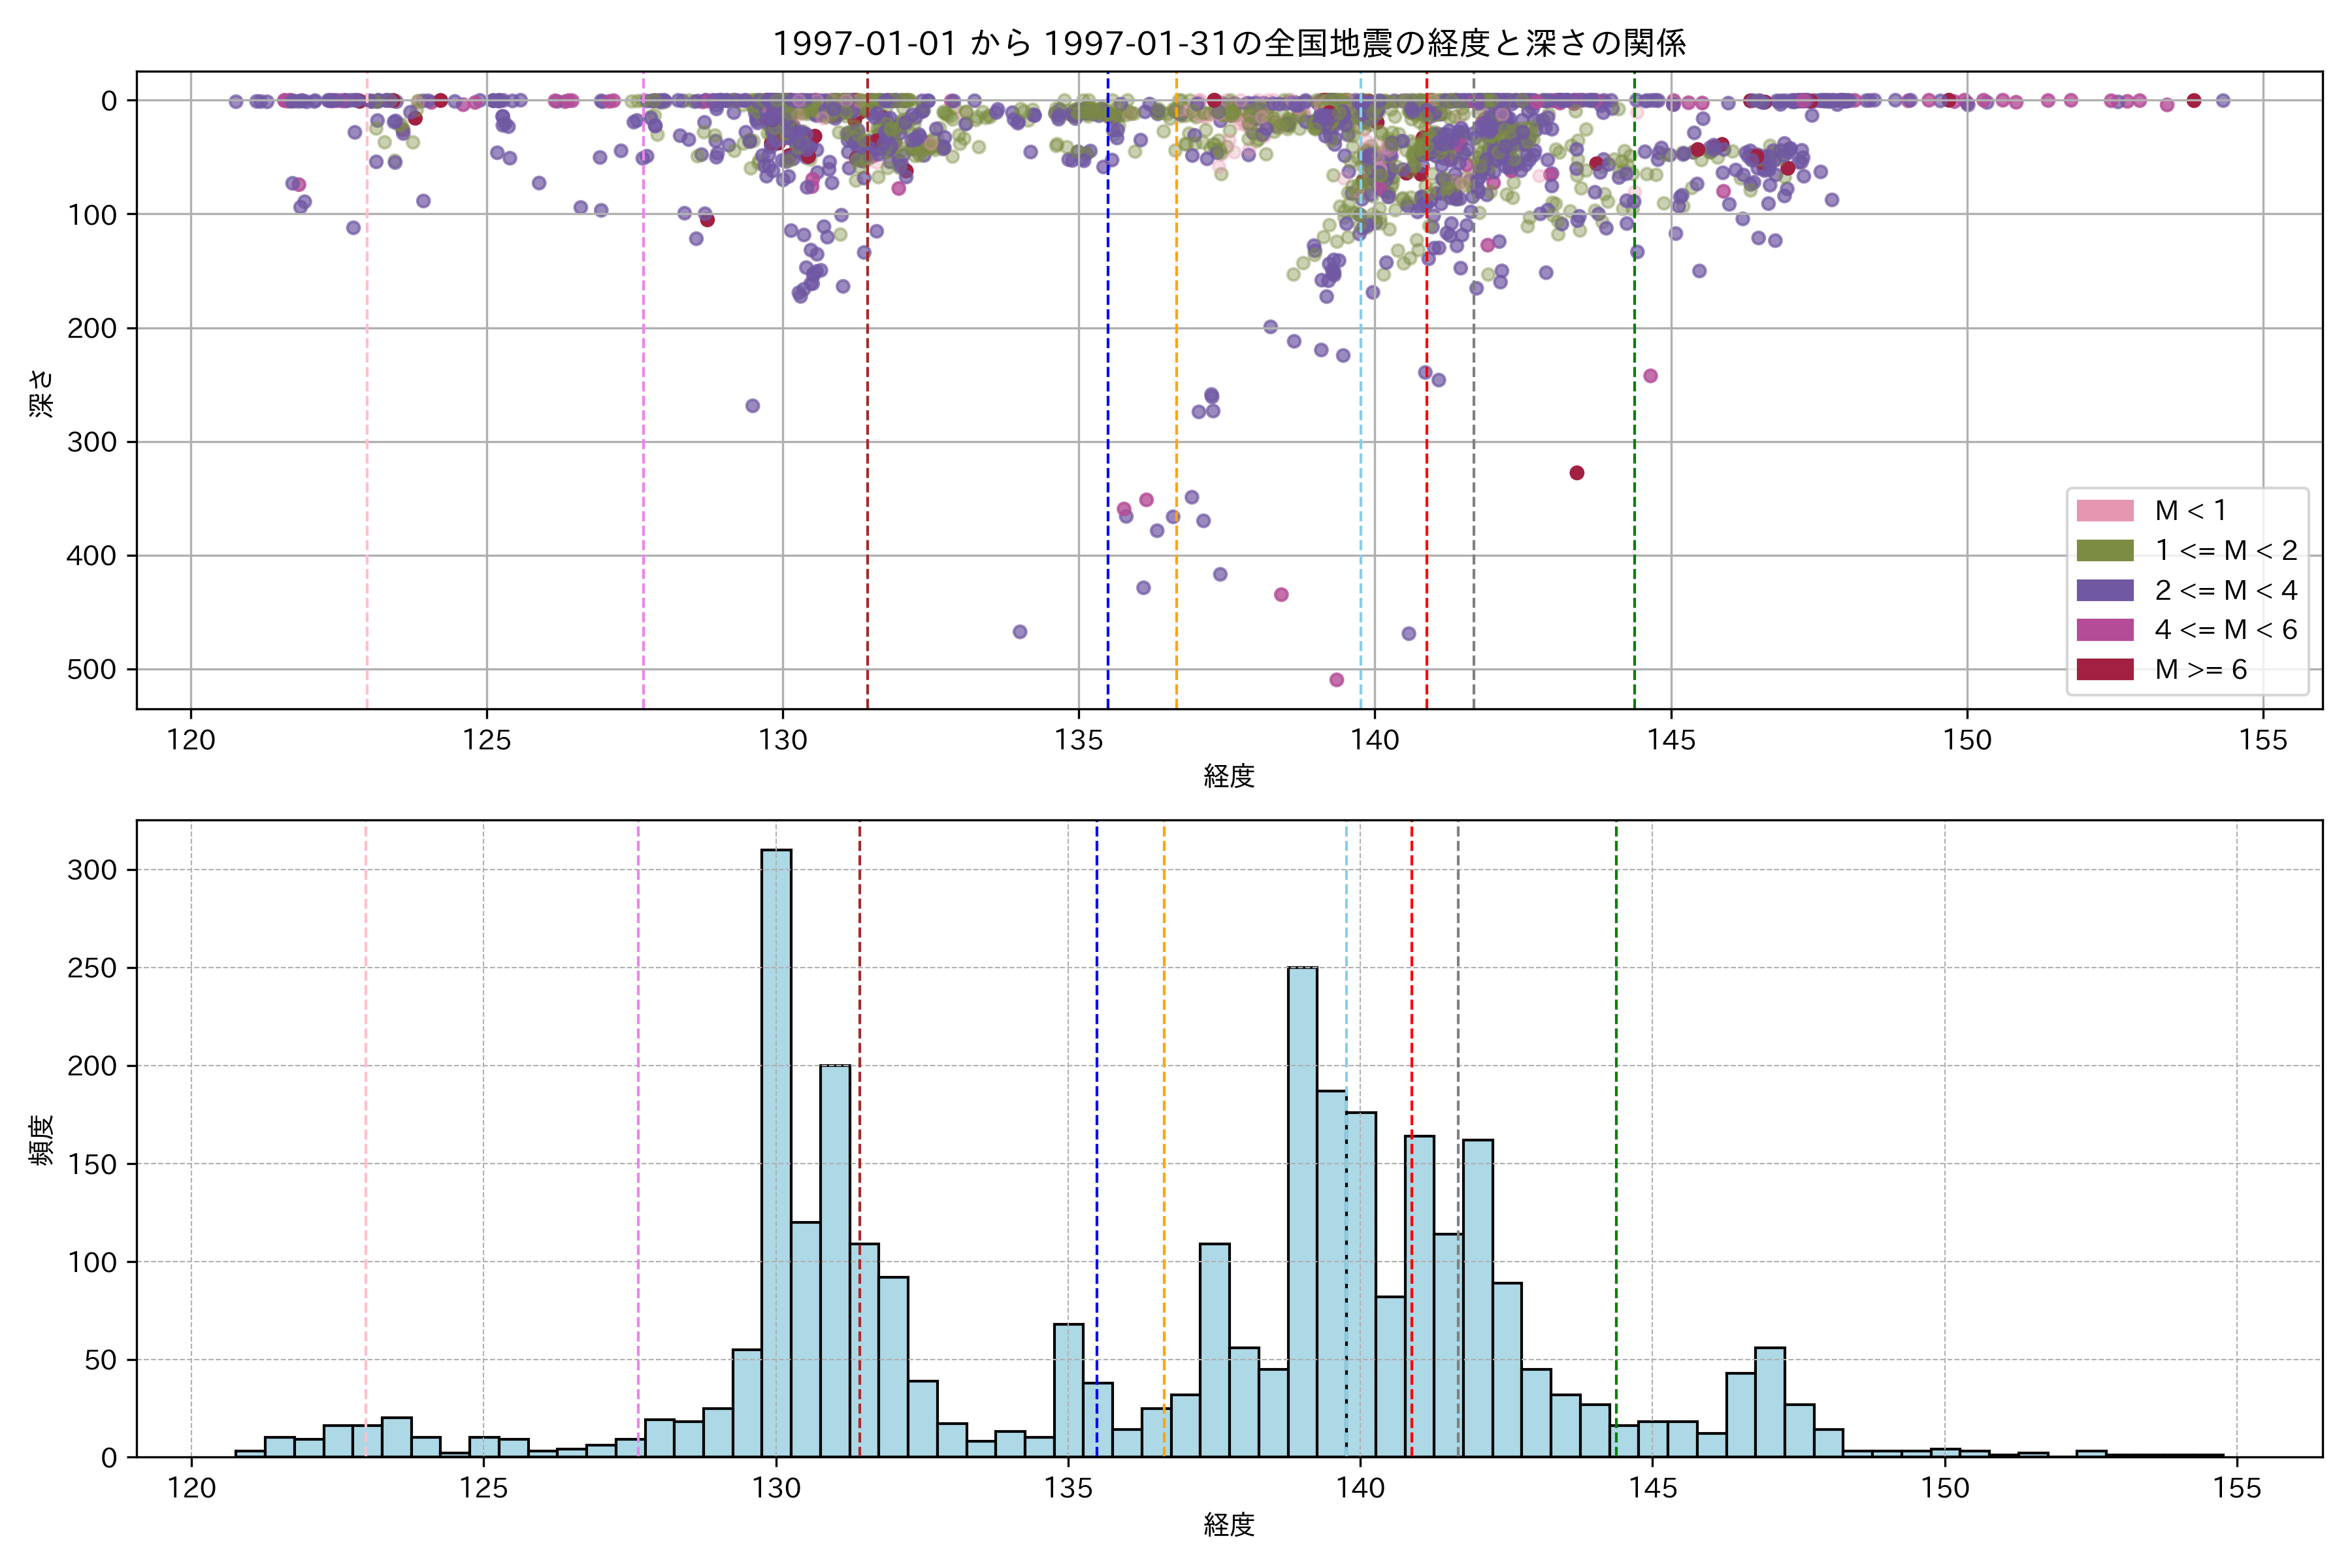Screen dimensions: 2352x1568
Task: Click the chart title at the top
Action: [1229, 43]
